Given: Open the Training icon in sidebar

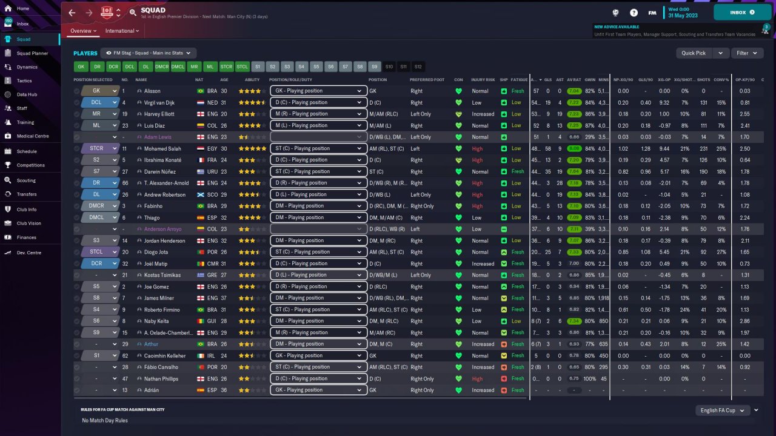Looking at the screenshot, I should [8, 122].
